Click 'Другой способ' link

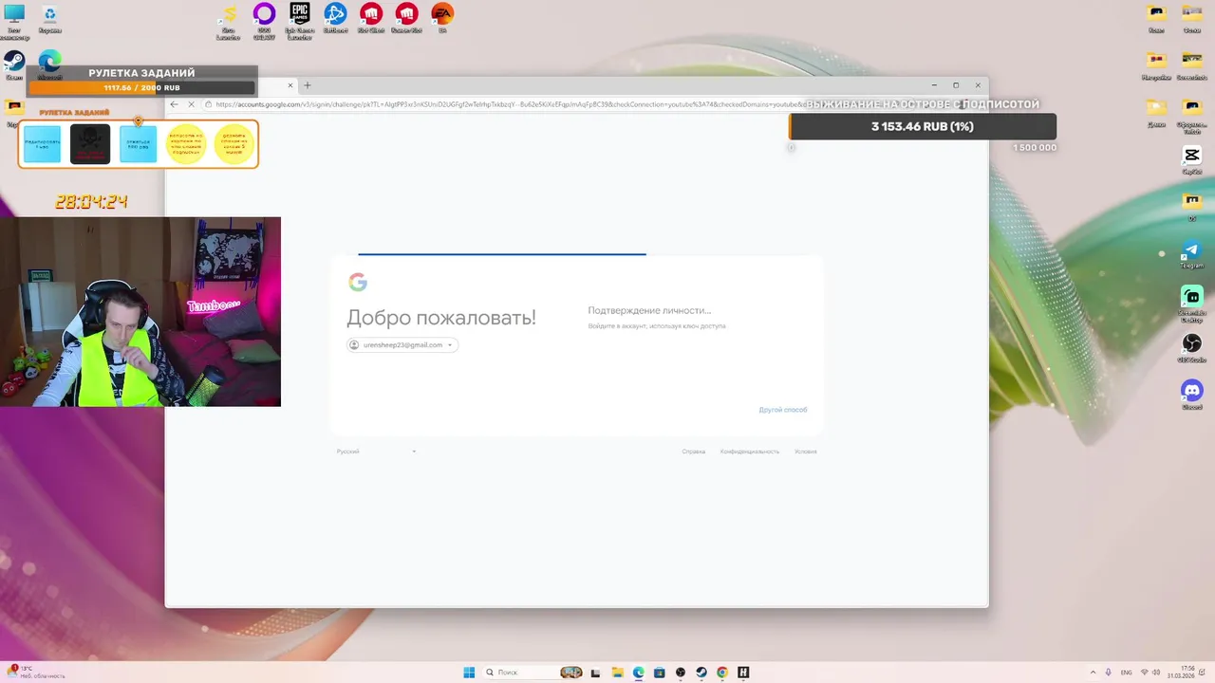[x=783, y=410]
